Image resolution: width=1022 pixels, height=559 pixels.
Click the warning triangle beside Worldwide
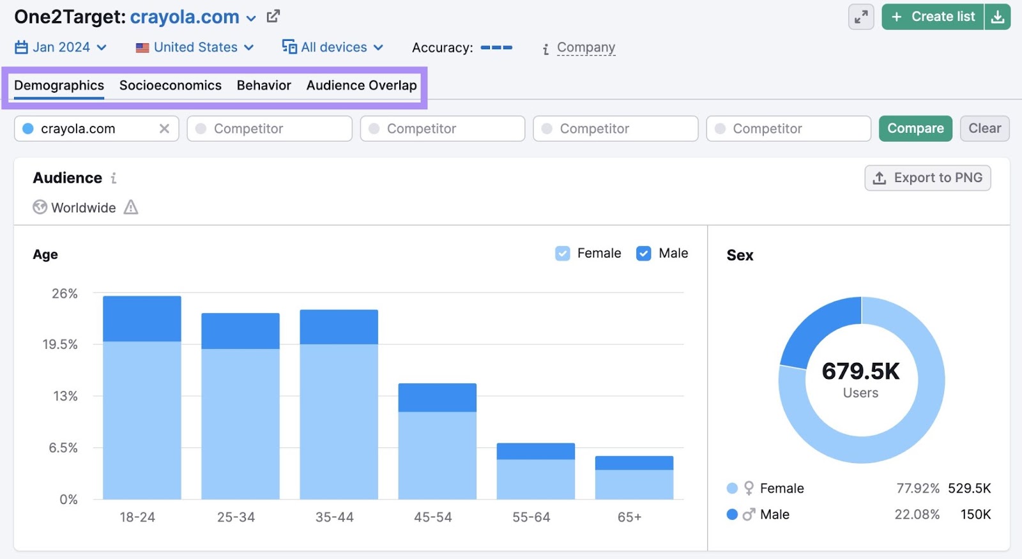tap(131, 208)
